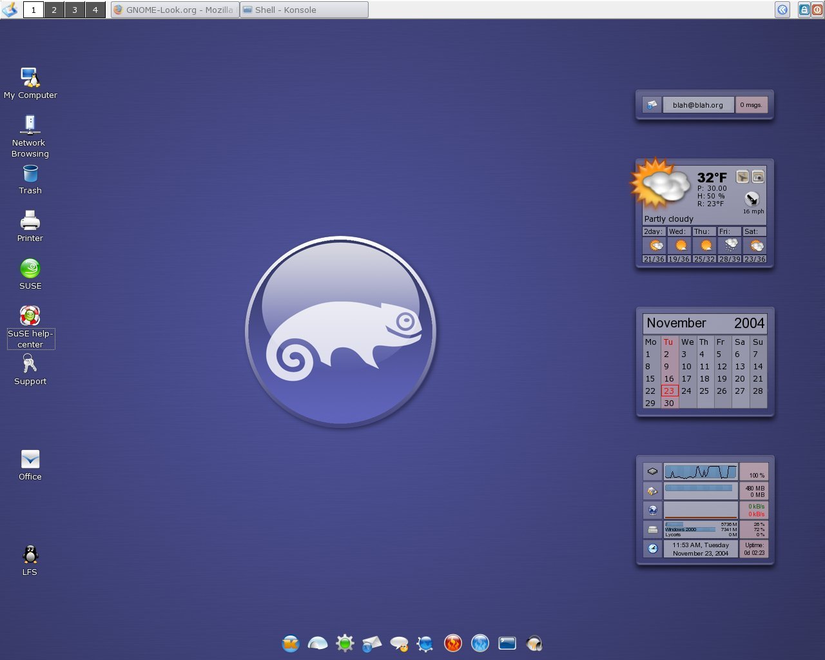Click mail icon in email widget
This screenshot has height=660, width=825.
(x=652, y=105)
